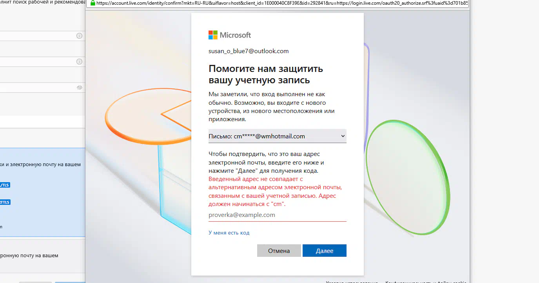
Task: Click the "Мы заметили, что вход выполнен не как обычно" paragraph
Action: click(271, 107)
